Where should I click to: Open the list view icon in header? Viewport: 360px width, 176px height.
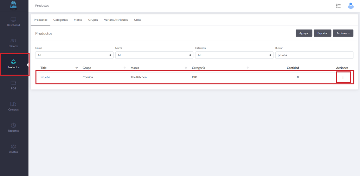[339, 6]
